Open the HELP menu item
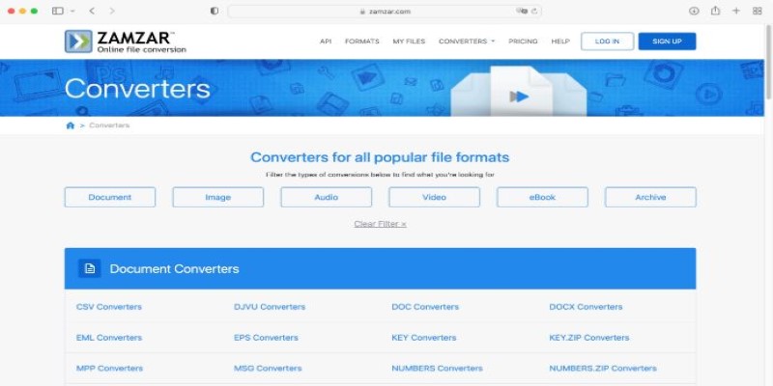The width and height of the screenshot is (773, 386). click(560, 41)
